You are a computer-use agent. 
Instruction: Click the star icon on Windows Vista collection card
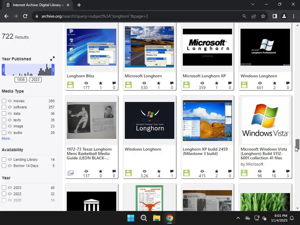point(274,171)
